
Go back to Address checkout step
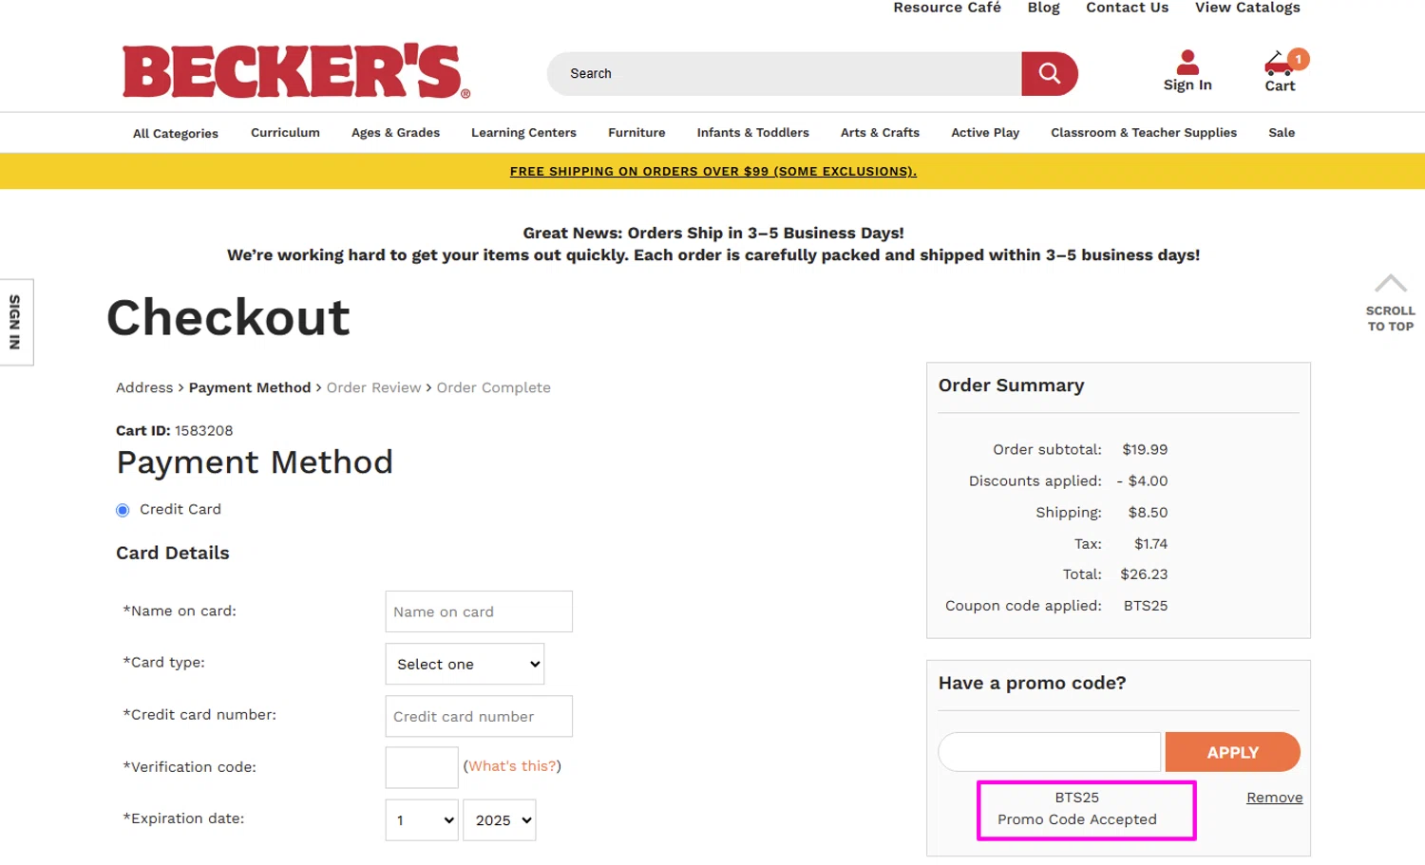point(144,387)
